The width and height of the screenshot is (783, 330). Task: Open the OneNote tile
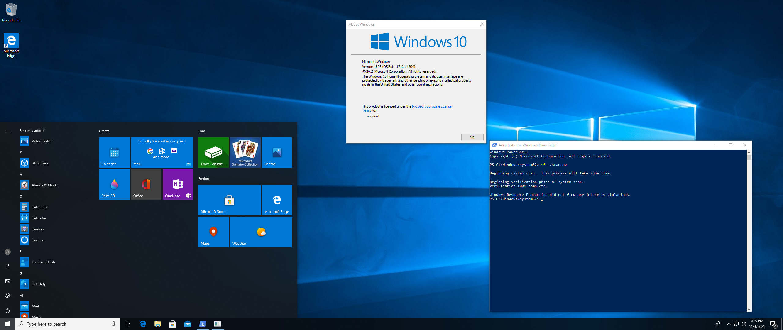pos(178,184)
